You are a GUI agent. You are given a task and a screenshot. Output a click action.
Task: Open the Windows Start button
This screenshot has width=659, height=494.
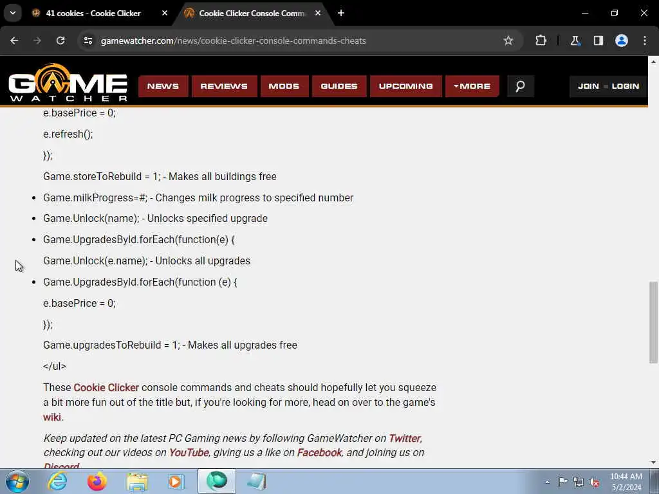[17, 481]
